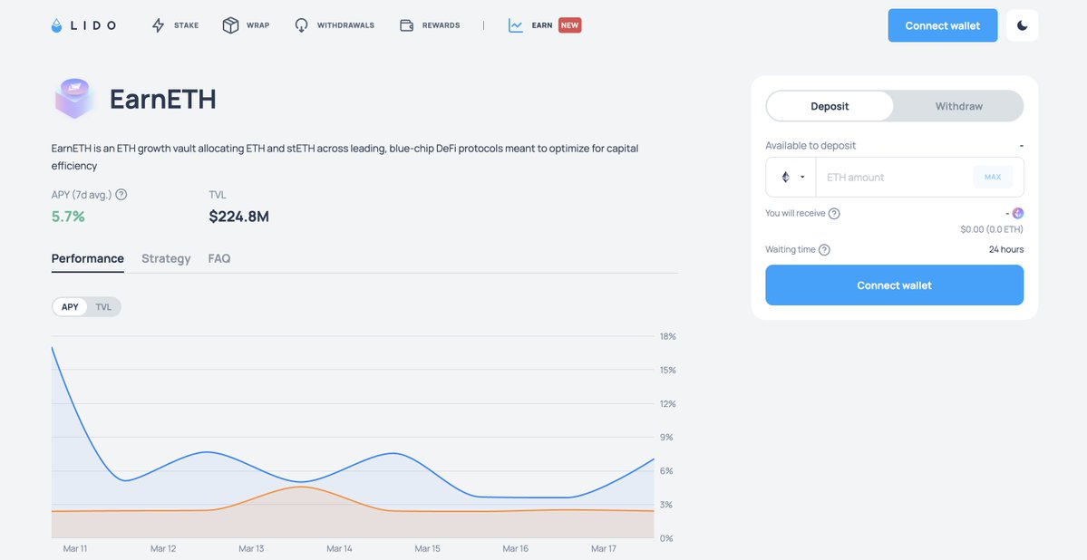
Task: Click the Earn chart line icon
Action: [516, 25]
